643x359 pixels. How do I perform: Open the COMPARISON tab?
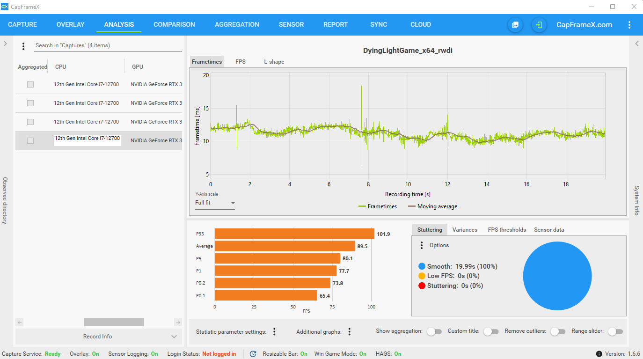pos(174,24)
